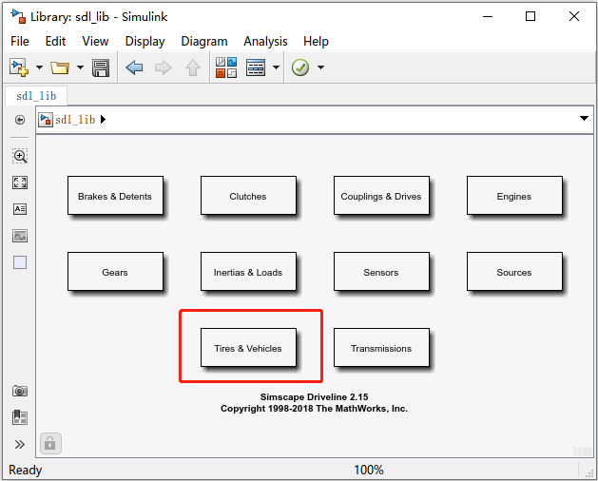Open the Tires & Vehicles block
598x481 pixels.
click(248, 348)
